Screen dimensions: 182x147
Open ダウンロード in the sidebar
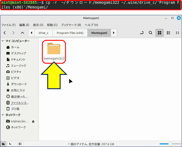pos(16,84)
